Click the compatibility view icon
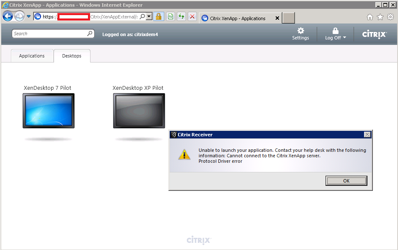The width and height of the screenshot is (398, 250). pos(171,17)
